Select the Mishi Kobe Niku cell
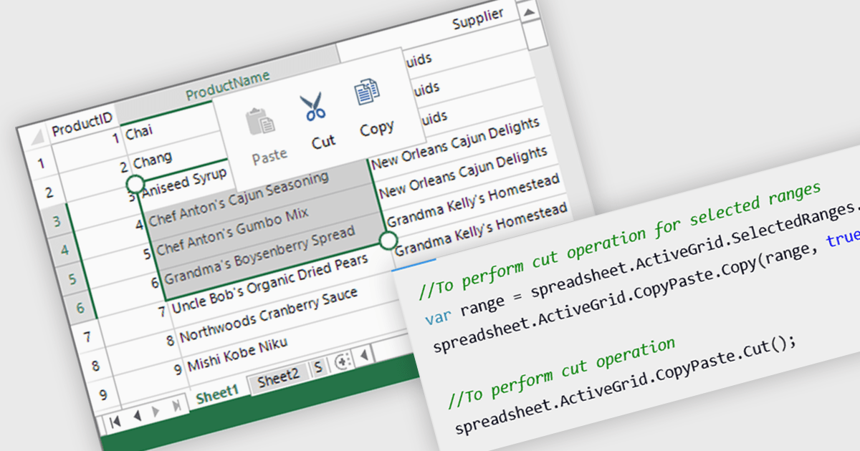This screenshot has width=860, height=451. pos(237,354)
